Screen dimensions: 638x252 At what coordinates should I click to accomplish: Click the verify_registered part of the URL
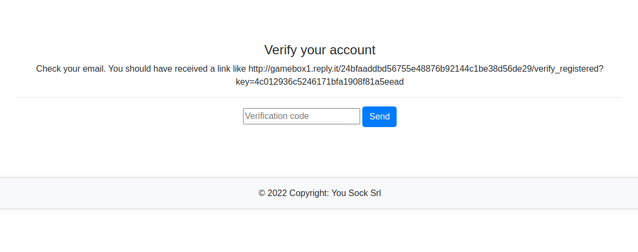point(568,69)
